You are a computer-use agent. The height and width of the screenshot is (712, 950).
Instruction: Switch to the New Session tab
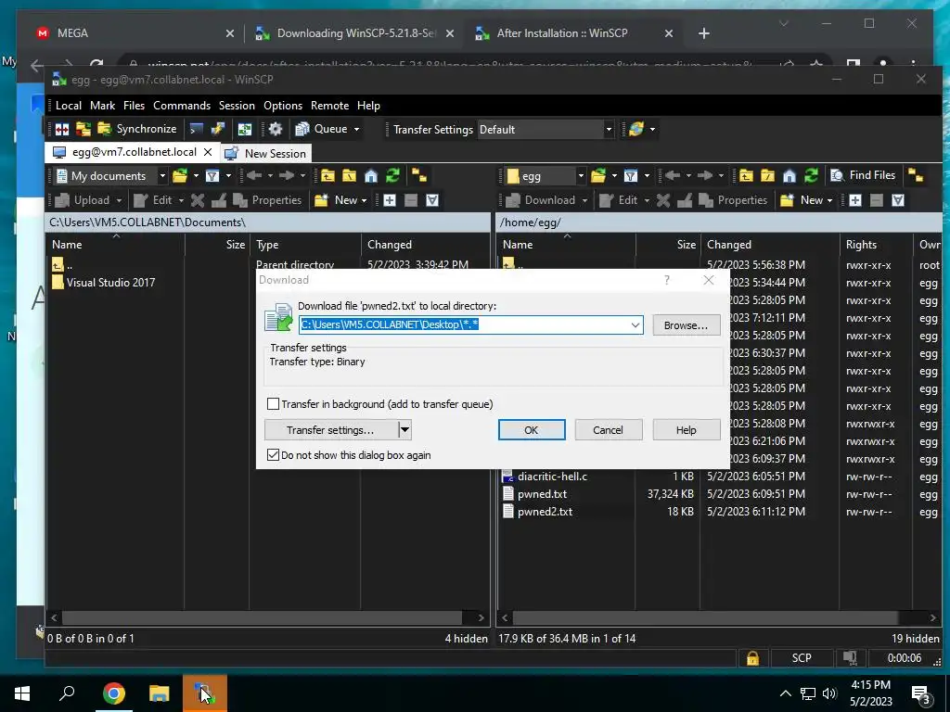pyautogui.click(x=266, y=153)
